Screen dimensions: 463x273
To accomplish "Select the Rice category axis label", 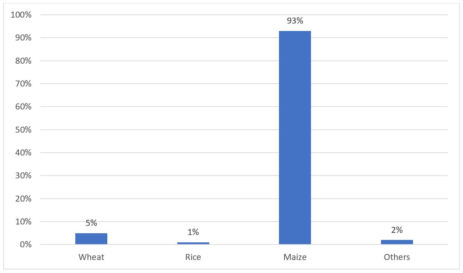I will tap(193, 257).
